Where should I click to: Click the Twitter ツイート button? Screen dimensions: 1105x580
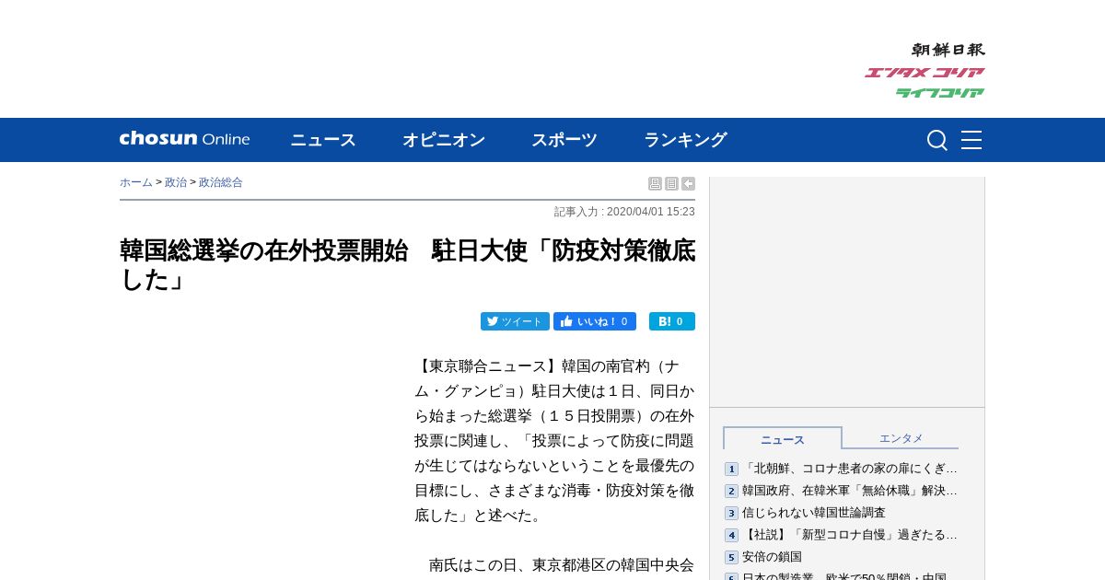pyautogui.click(x=515, y=321)
